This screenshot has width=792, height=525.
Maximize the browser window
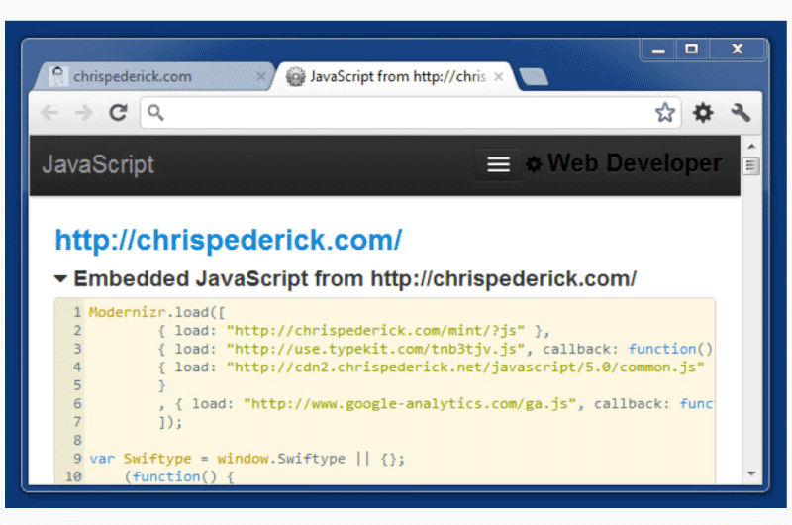tap(691, 49)
